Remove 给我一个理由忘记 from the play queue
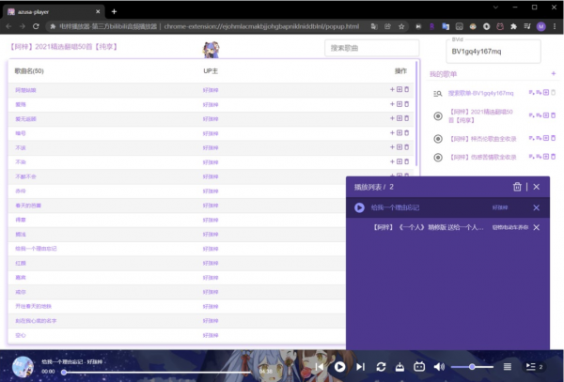564x382 pixels. [x=536, y=207]
